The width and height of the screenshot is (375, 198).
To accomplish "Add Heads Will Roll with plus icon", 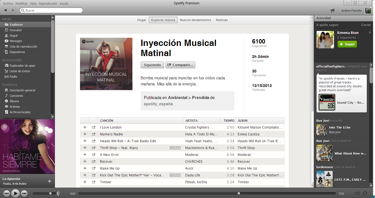I will 85,141.
